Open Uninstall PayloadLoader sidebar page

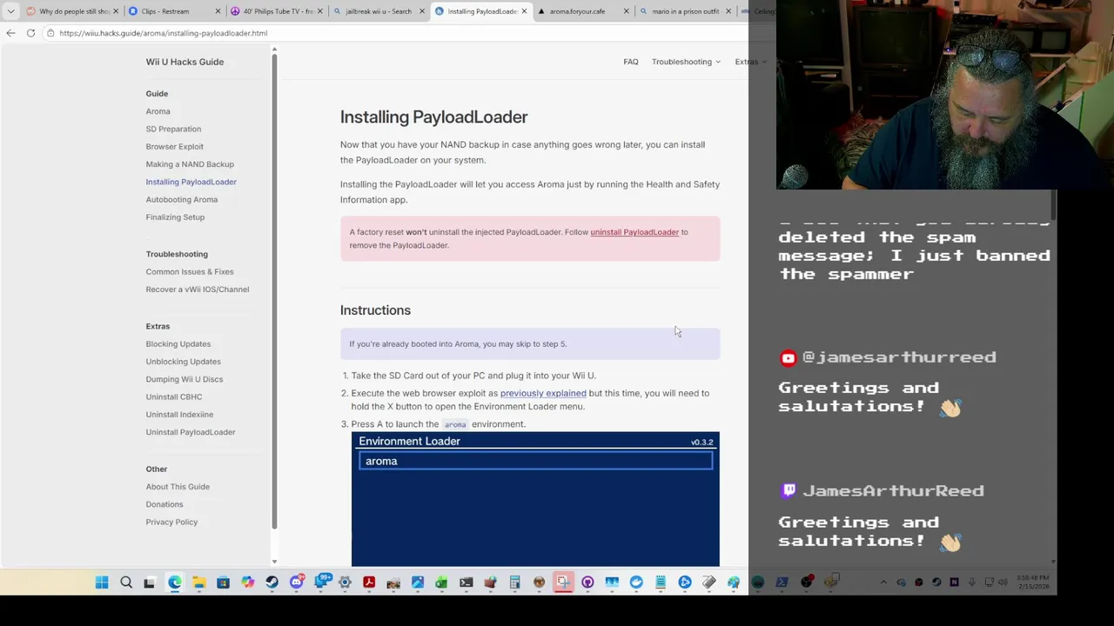point(190,432)
